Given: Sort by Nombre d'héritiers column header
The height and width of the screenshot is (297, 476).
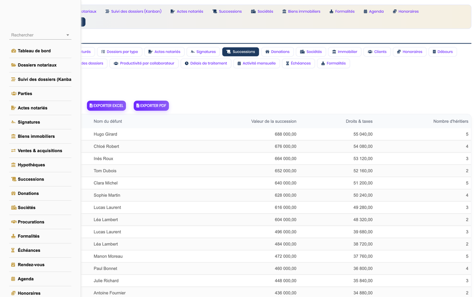Looking at the screenshot, I should click(451, 121).
